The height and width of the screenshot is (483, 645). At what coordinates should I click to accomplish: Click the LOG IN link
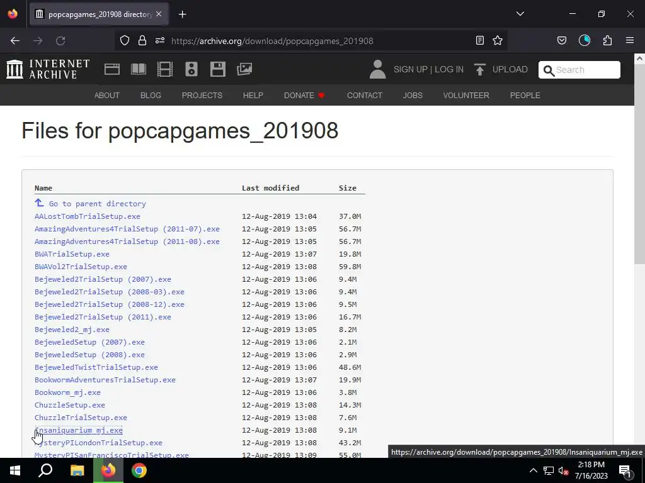click(449, 69)
